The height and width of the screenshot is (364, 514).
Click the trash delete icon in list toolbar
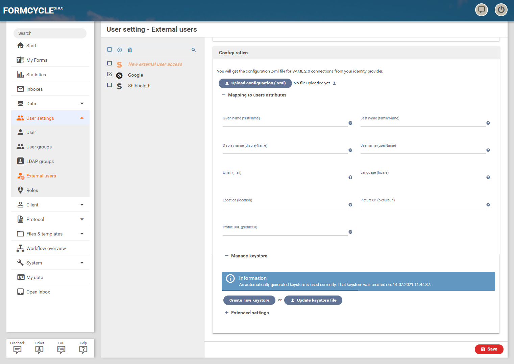[130, 50]
